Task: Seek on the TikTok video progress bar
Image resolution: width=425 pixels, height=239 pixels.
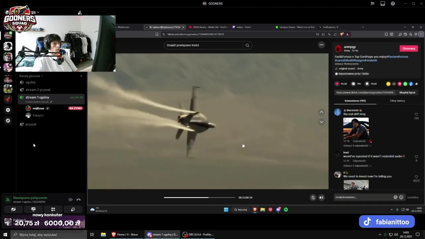Action: pyautogui.click(x=200, y=198)
